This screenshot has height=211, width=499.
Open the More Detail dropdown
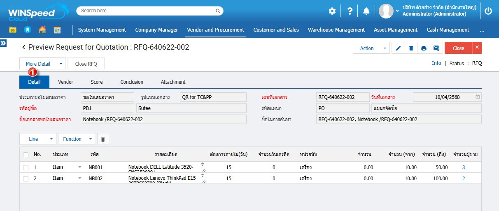(x=42, y=64)
